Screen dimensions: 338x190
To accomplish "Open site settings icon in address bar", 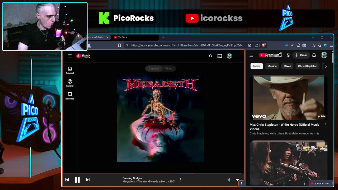I will pos(127,45).
